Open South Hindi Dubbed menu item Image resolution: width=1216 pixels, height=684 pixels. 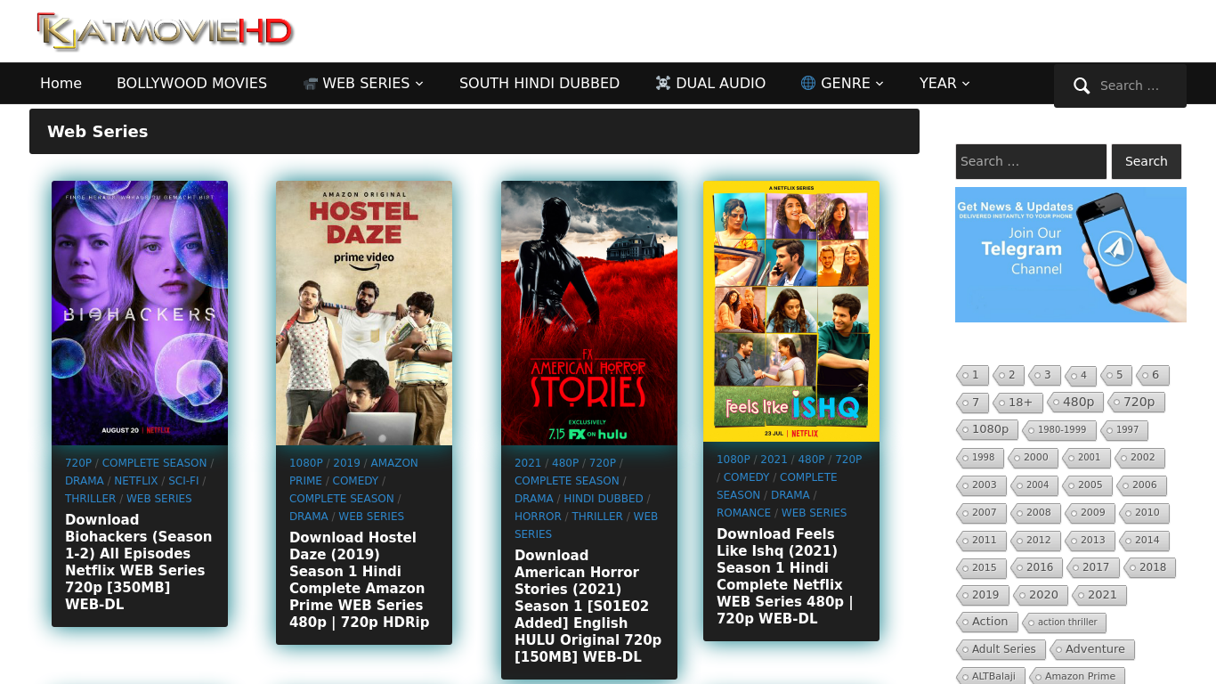coord(539,83)
